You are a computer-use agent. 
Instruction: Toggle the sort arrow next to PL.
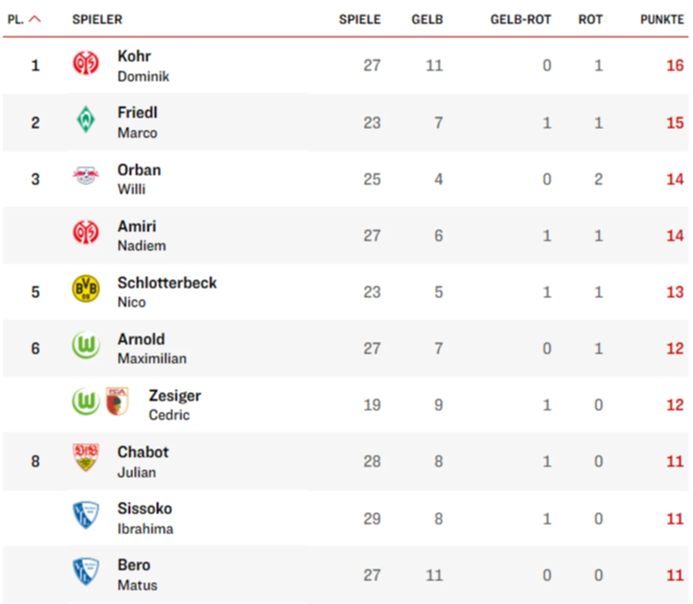pyautogui.click(x=35, y=19)
